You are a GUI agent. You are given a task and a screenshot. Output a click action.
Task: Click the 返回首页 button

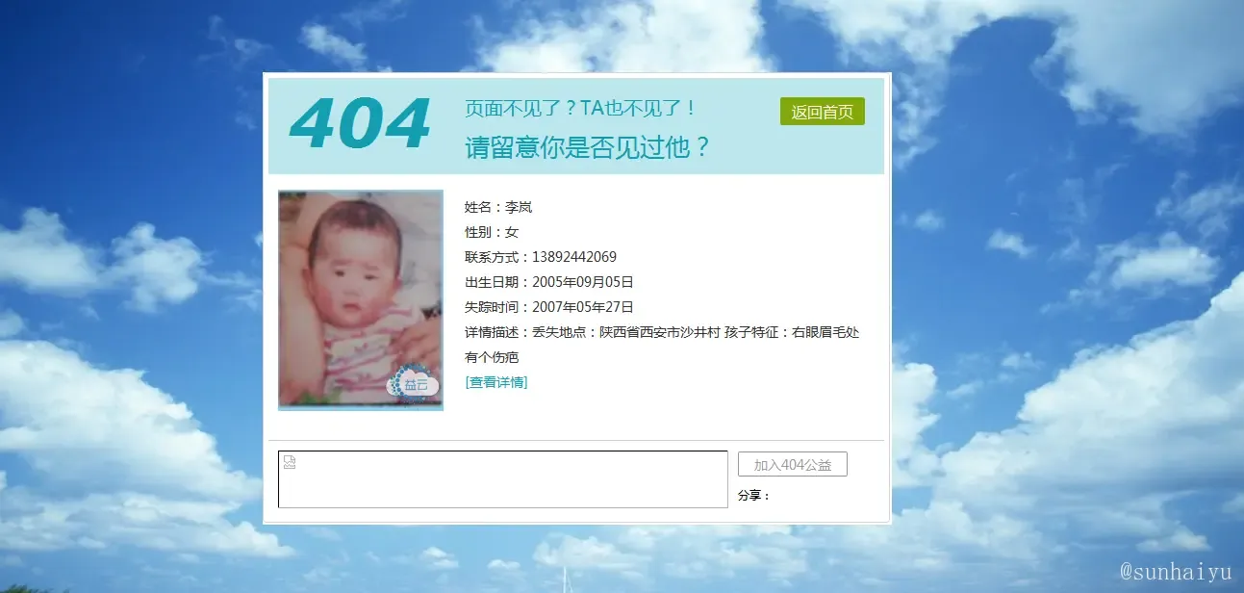point(822,112)
